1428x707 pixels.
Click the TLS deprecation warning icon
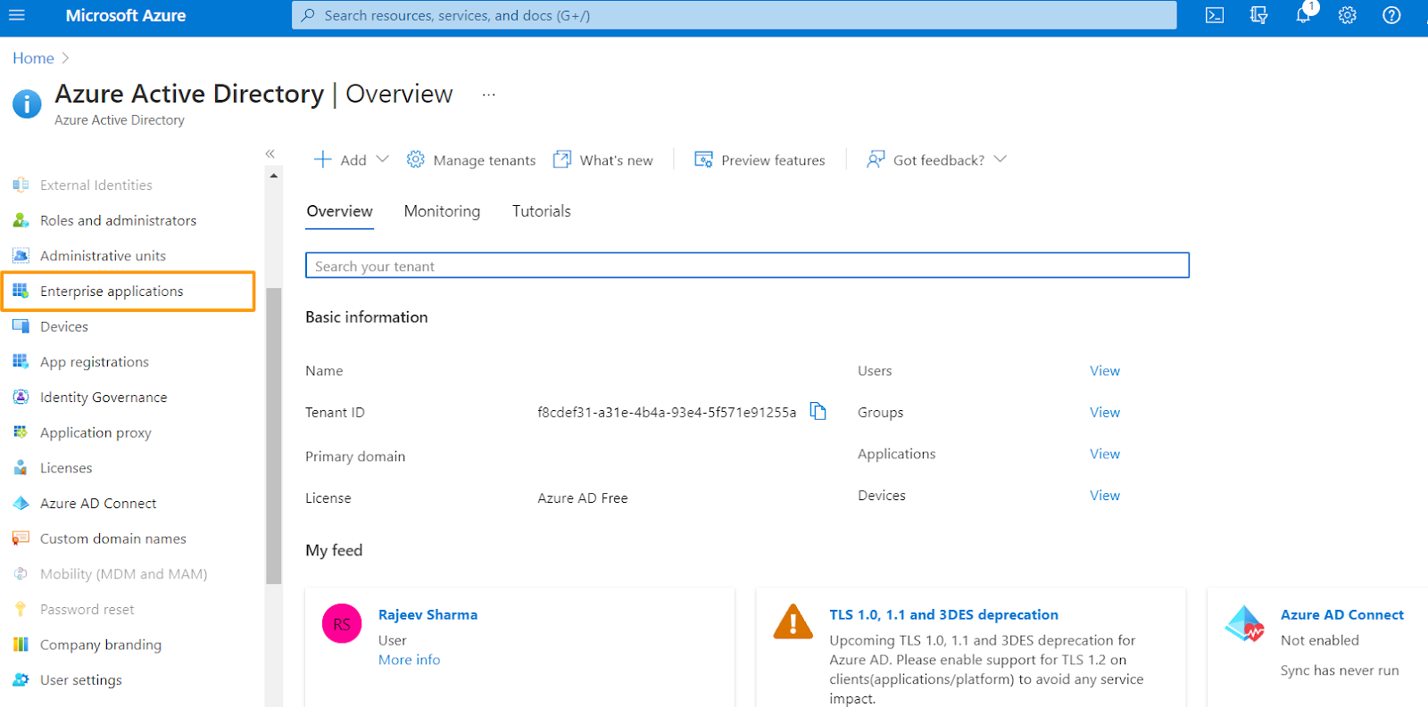point(793,621)
